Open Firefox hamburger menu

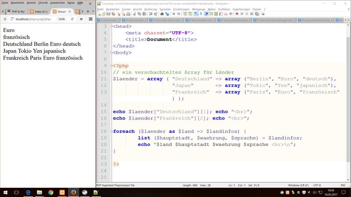pos(90,19)
